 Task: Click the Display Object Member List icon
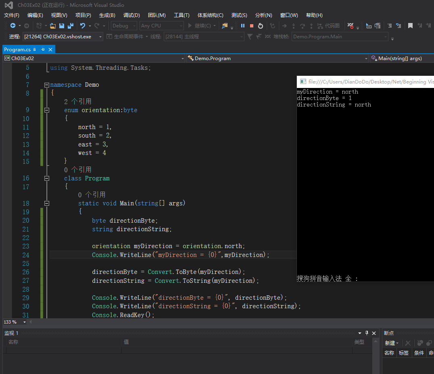click(369, 26)
